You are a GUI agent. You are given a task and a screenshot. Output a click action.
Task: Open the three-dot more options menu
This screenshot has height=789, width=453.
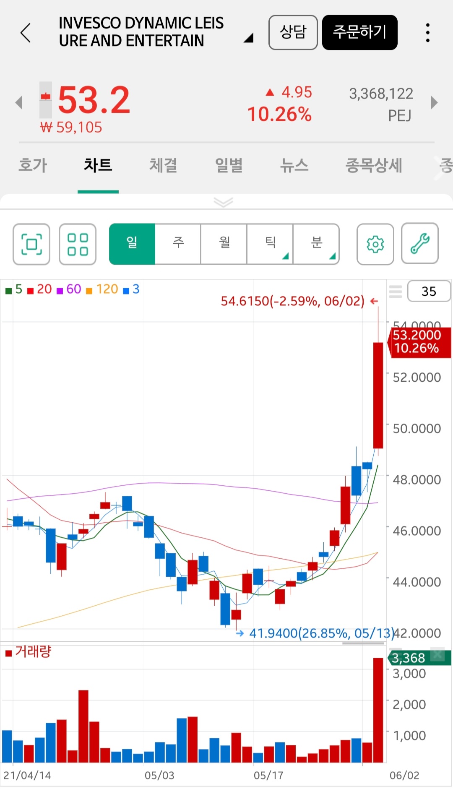(427, 33)
